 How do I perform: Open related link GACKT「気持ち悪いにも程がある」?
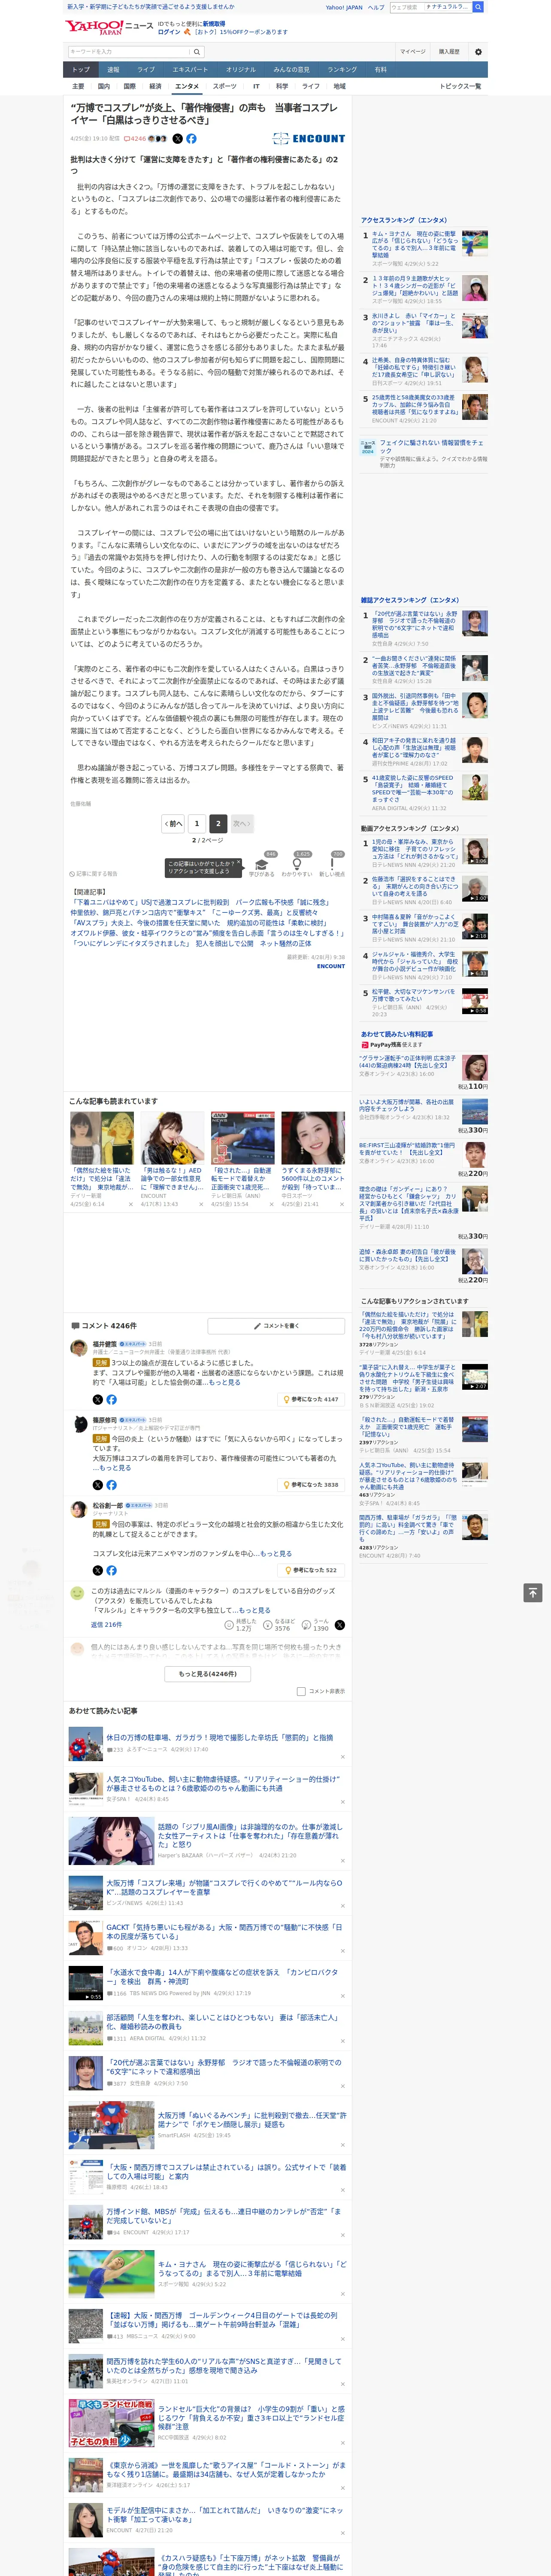point(224,1932)
